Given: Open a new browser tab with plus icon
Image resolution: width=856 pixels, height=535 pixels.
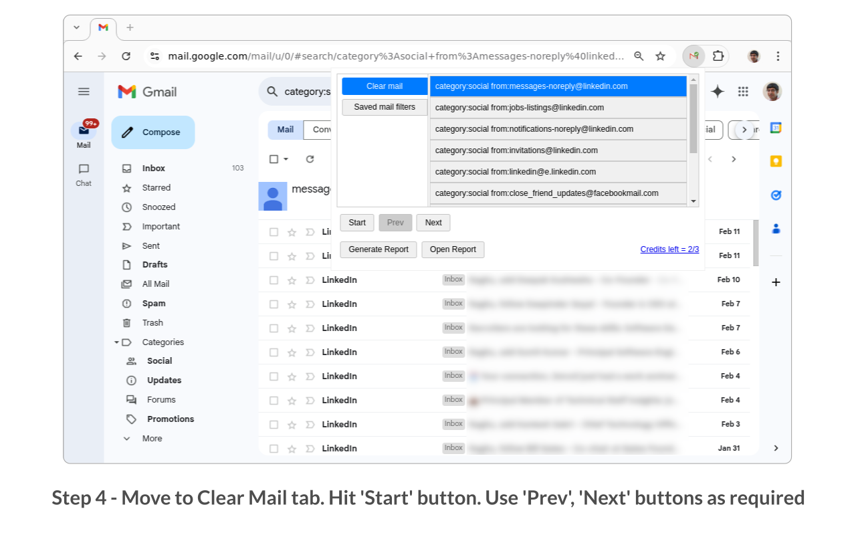Looking at the screenshot, I should pos(130,27).
